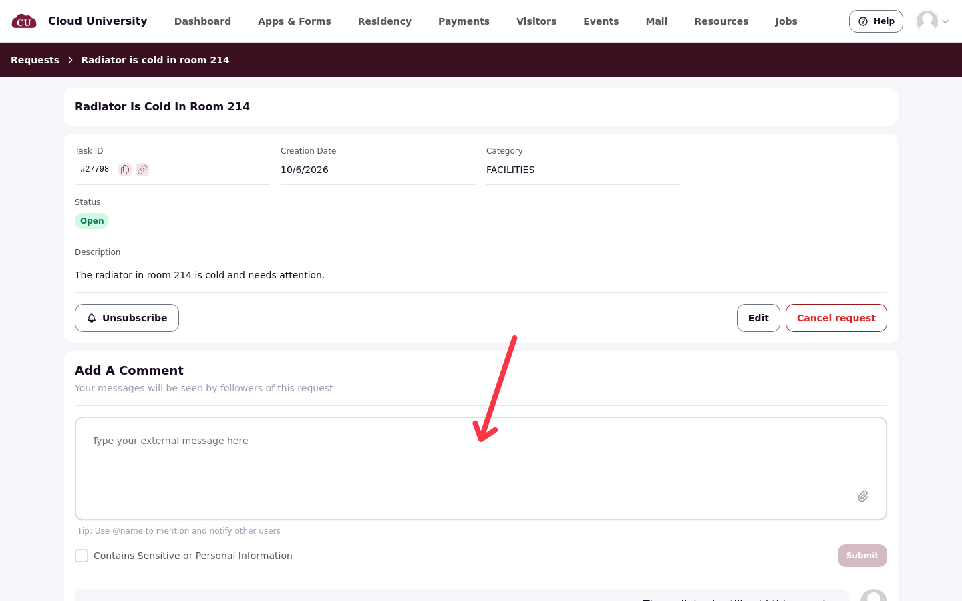Open the Jobs page
This screenshot has height=601, width=962.
coord(786,21)
